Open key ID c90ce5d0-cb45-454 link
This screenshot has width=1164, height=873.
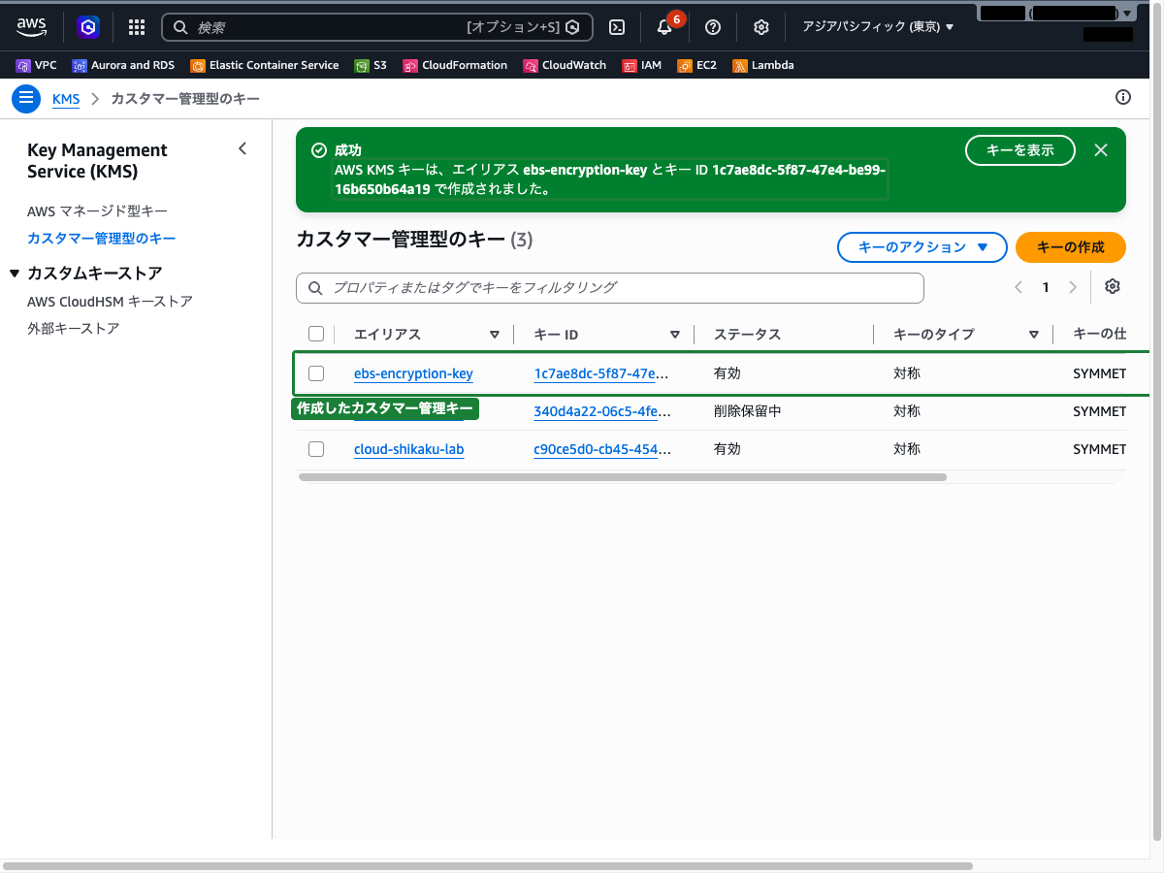[601, 449]
